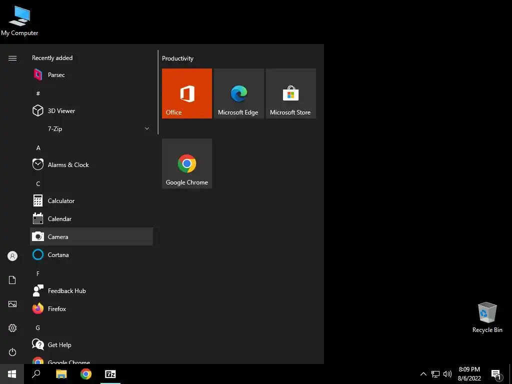Show hidden system tray icons
Screen dimensions: 512x384
pos(423,374)
